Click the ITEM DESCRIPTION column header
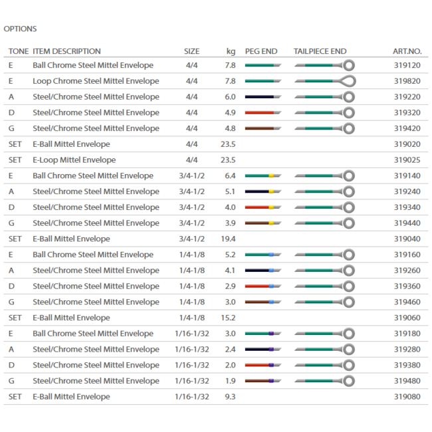This screenshot has width=432, height=432. tap(66, 51)
